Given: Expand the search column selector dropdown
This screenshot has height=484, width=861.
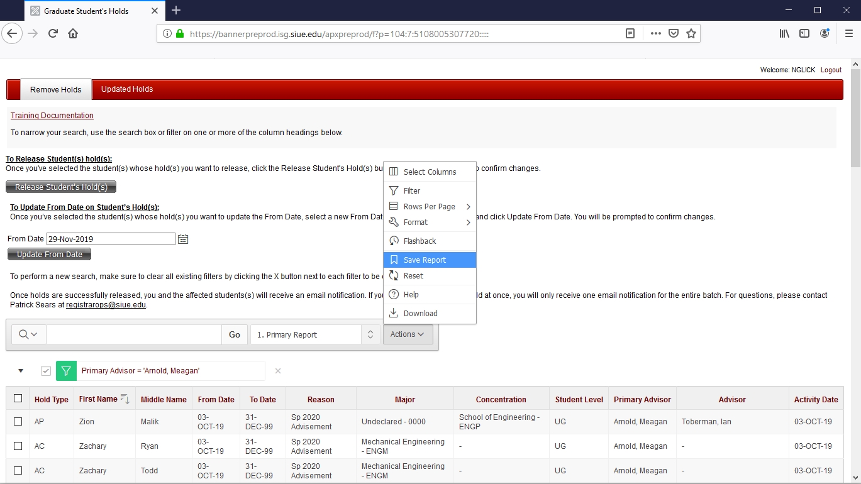Looking at the screenshot, I should click(x=28, y=334).
